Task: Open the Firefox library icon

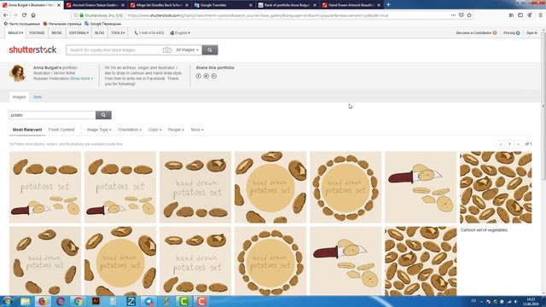Action: pos(511,15)
